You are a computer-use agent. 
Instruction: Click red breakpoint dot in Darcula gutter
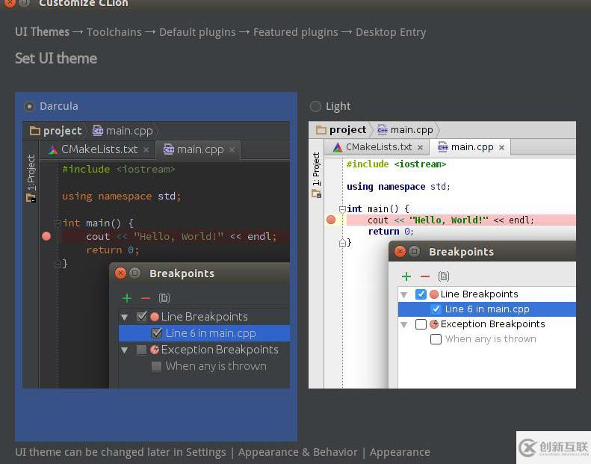[x=46, y=236]
